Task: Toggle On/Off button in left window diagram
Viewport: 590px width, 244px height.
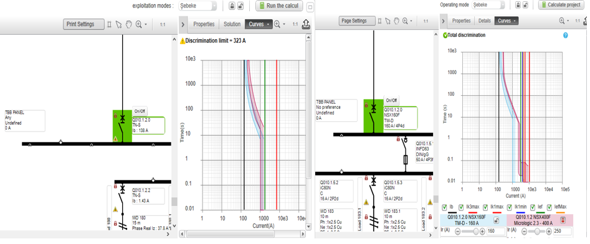Action: tap(140, 111)
